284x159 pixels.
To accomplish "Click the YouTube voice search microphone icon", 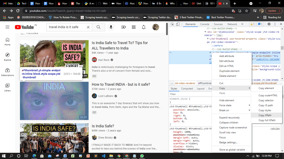I will tap(111, 27).
